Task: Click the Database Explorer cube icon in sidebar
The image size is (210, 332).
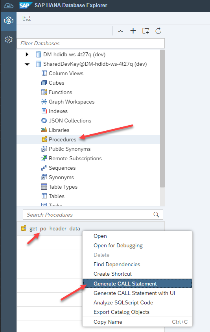Action: tap(9, 20)
